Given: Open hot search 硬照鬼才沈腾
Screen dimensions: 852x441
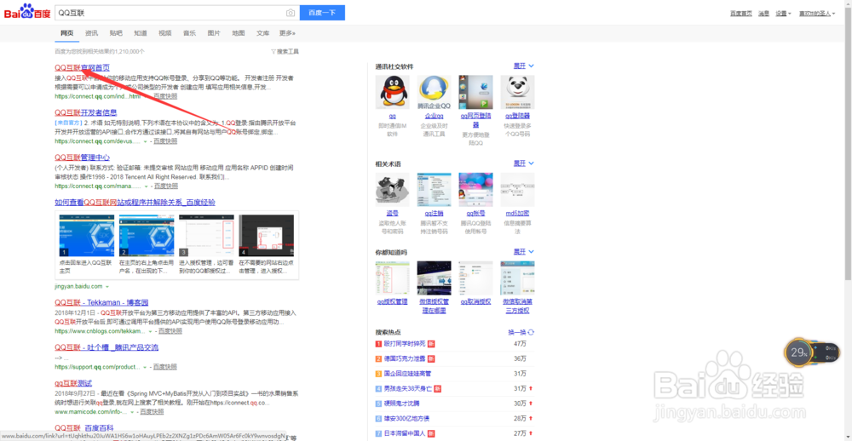Looking at the screenshot, I should (401, 404).
